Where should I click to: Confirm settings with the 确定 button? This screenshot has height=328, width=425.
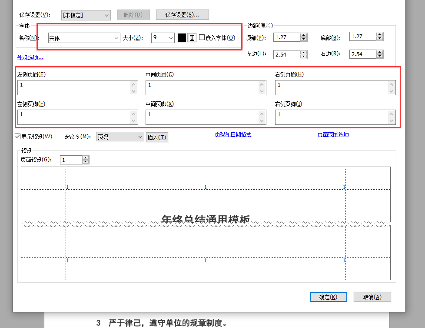[x=328, y=297]
